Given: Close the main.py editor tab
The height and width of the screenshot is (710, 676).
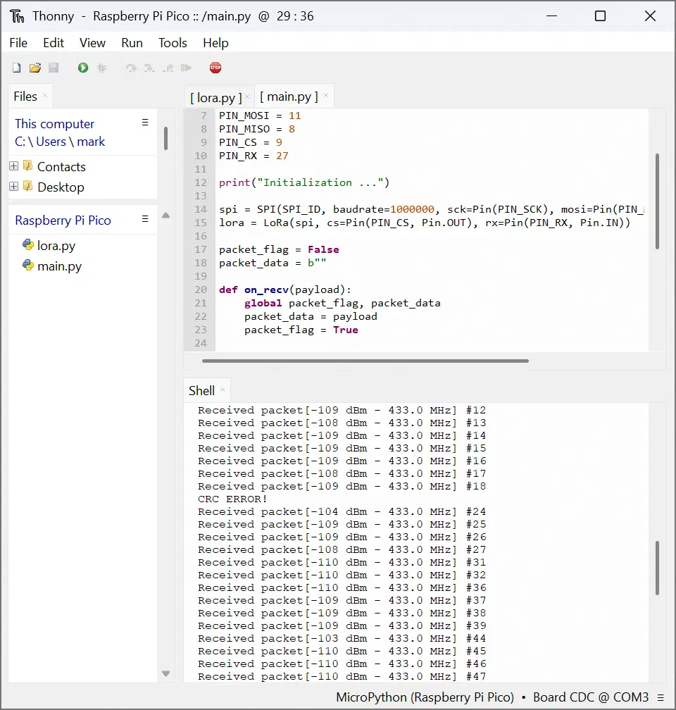Looking at the screenshot, I should [326, 96].
